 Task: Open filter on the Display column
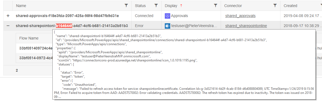click(x=215, y=6)
